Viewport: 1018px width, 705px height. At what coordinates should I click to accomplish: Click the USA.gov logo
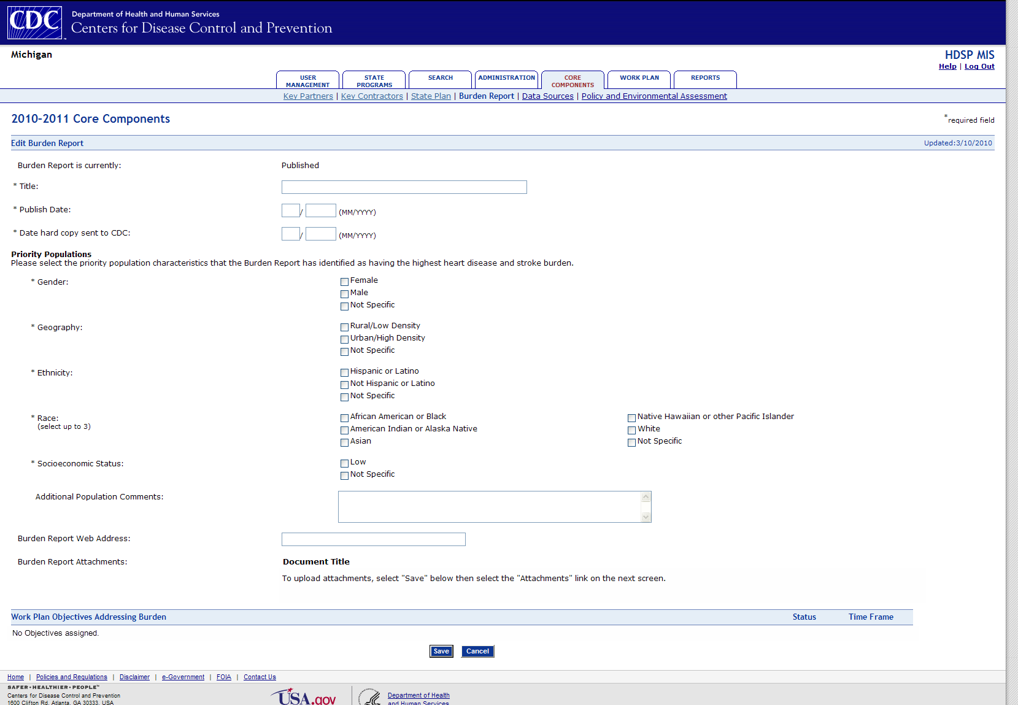click(304, 697)
